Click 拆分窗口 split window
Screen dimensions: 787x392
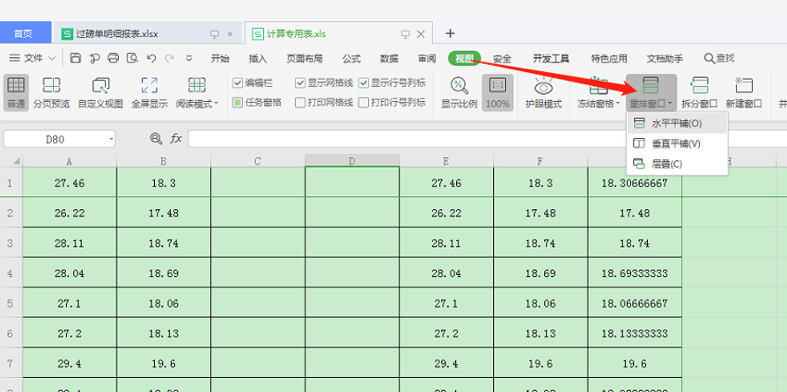point(699,93)
